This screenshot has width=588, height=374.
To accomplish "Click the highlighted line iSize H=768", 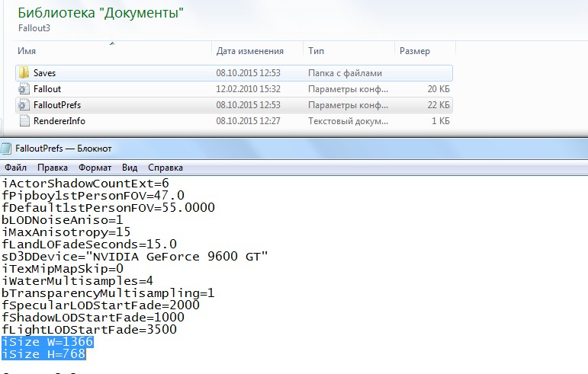I will click(x=44, y=354).
